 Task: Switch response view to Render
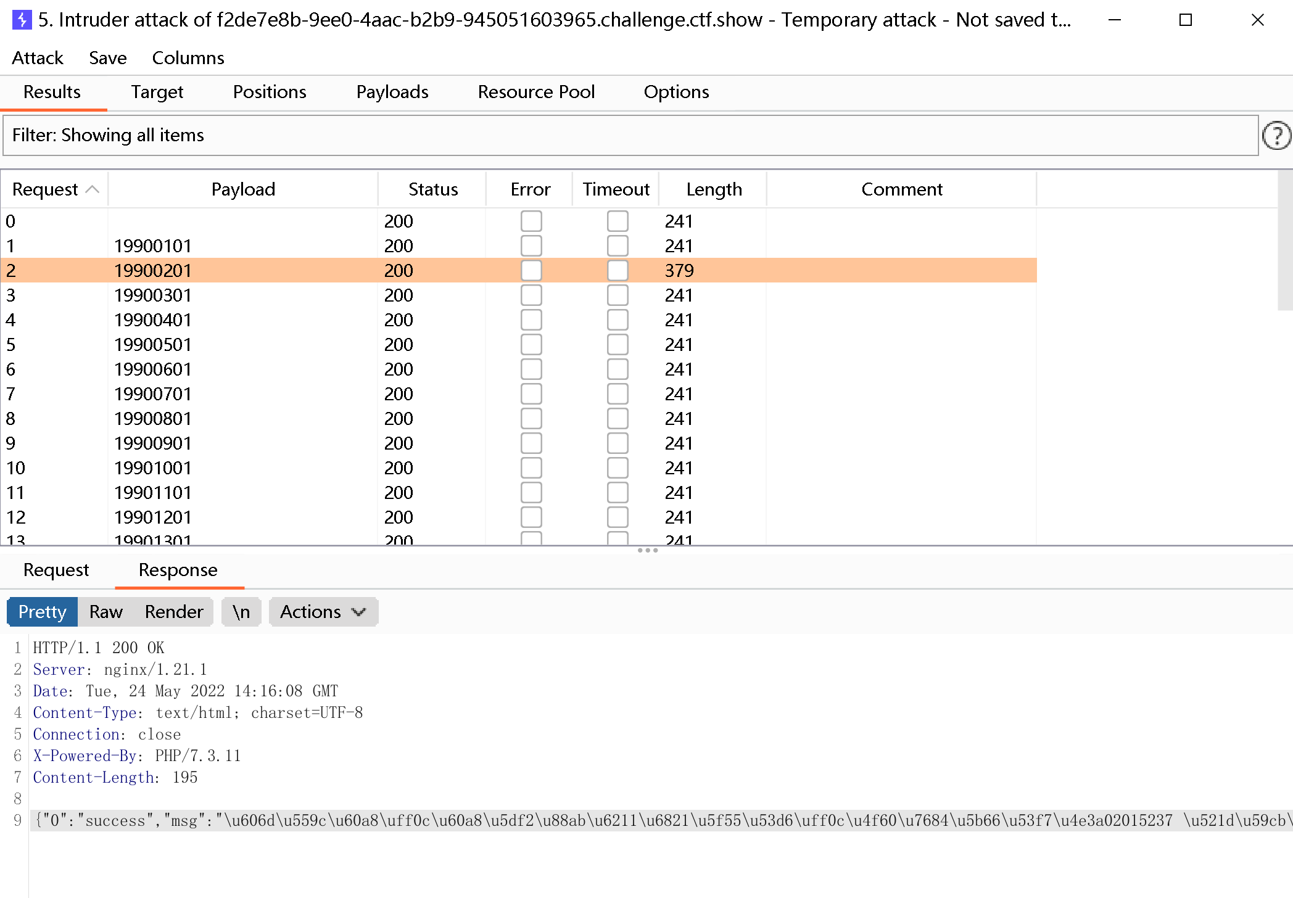tap(174, 612)
